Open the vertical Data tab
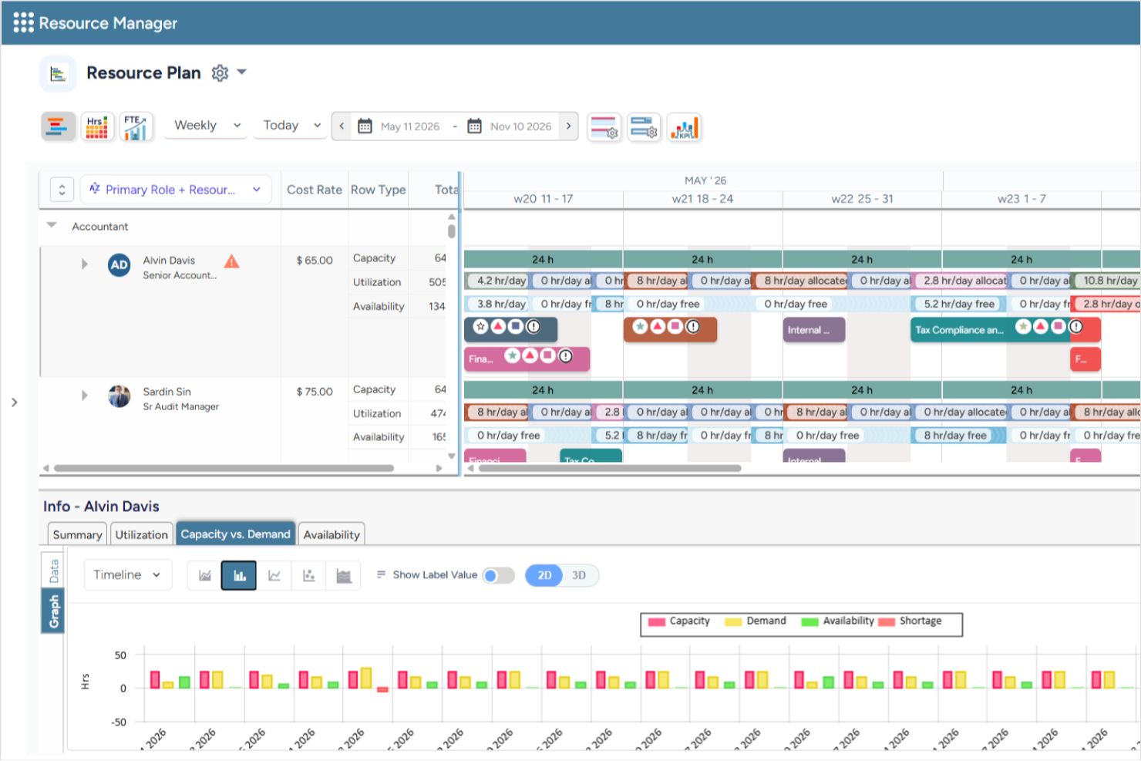This screenshot has width=1141, height=761. (53, 571)
